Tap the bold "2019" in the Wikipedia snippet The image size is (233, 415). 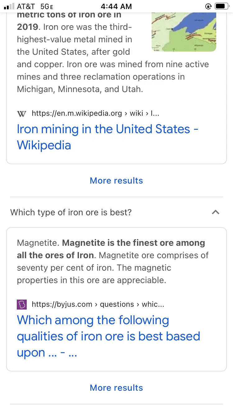(28, 27)
